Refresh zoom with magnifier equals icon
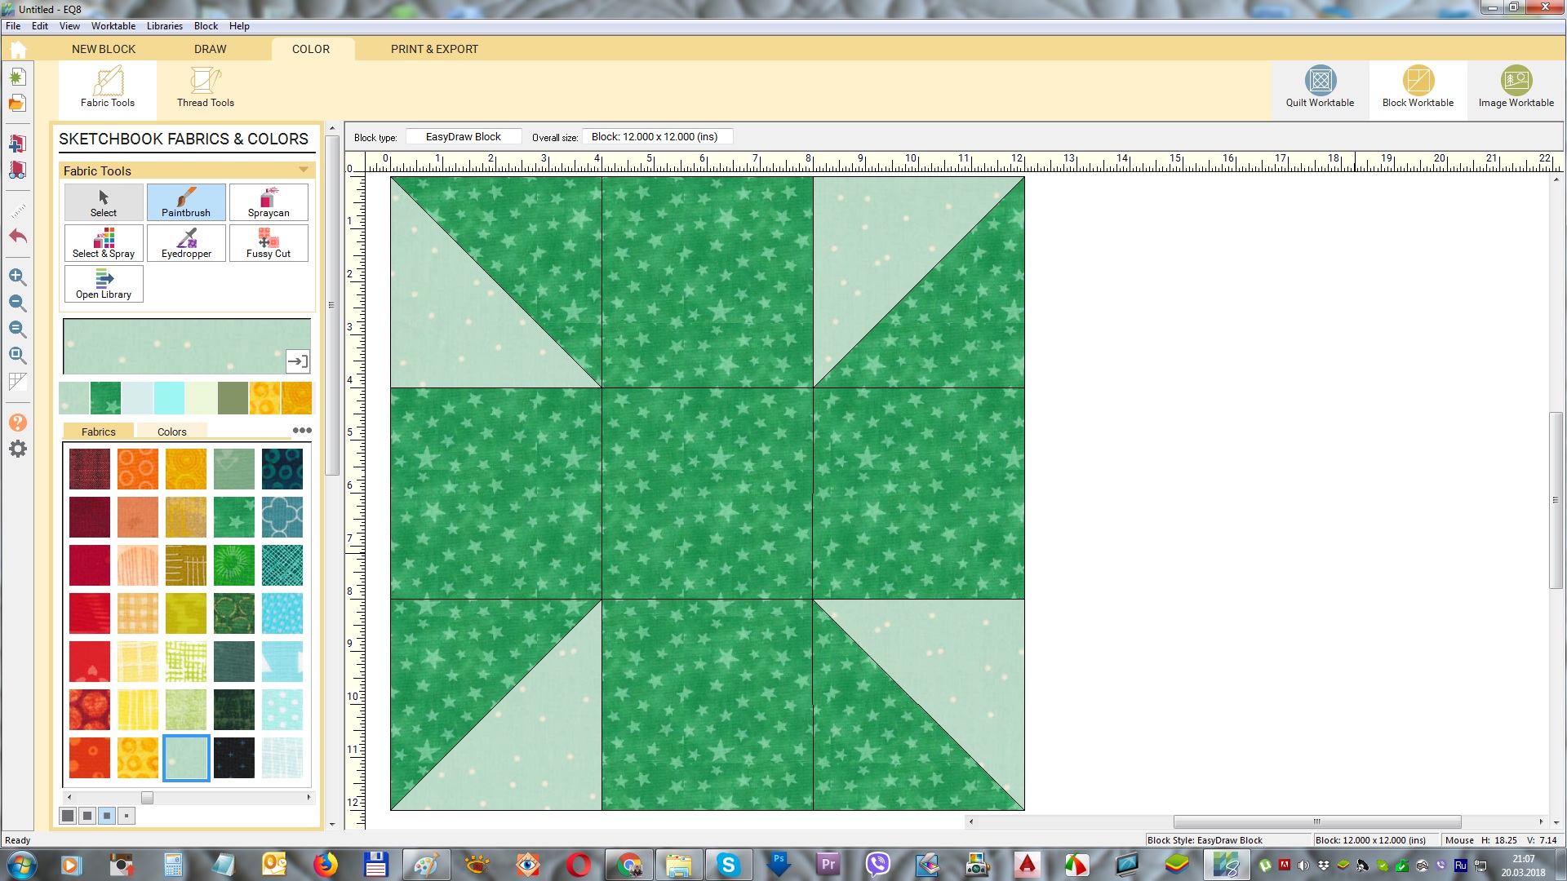 pyautogui.click(x=17, y=329)
